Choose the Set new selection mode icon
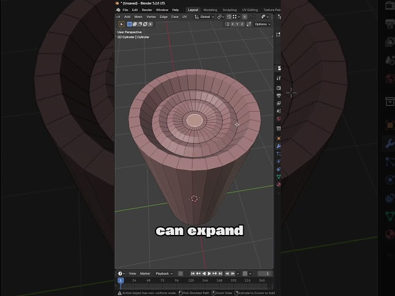Screen dimensions: 395x296 (130, 24)
